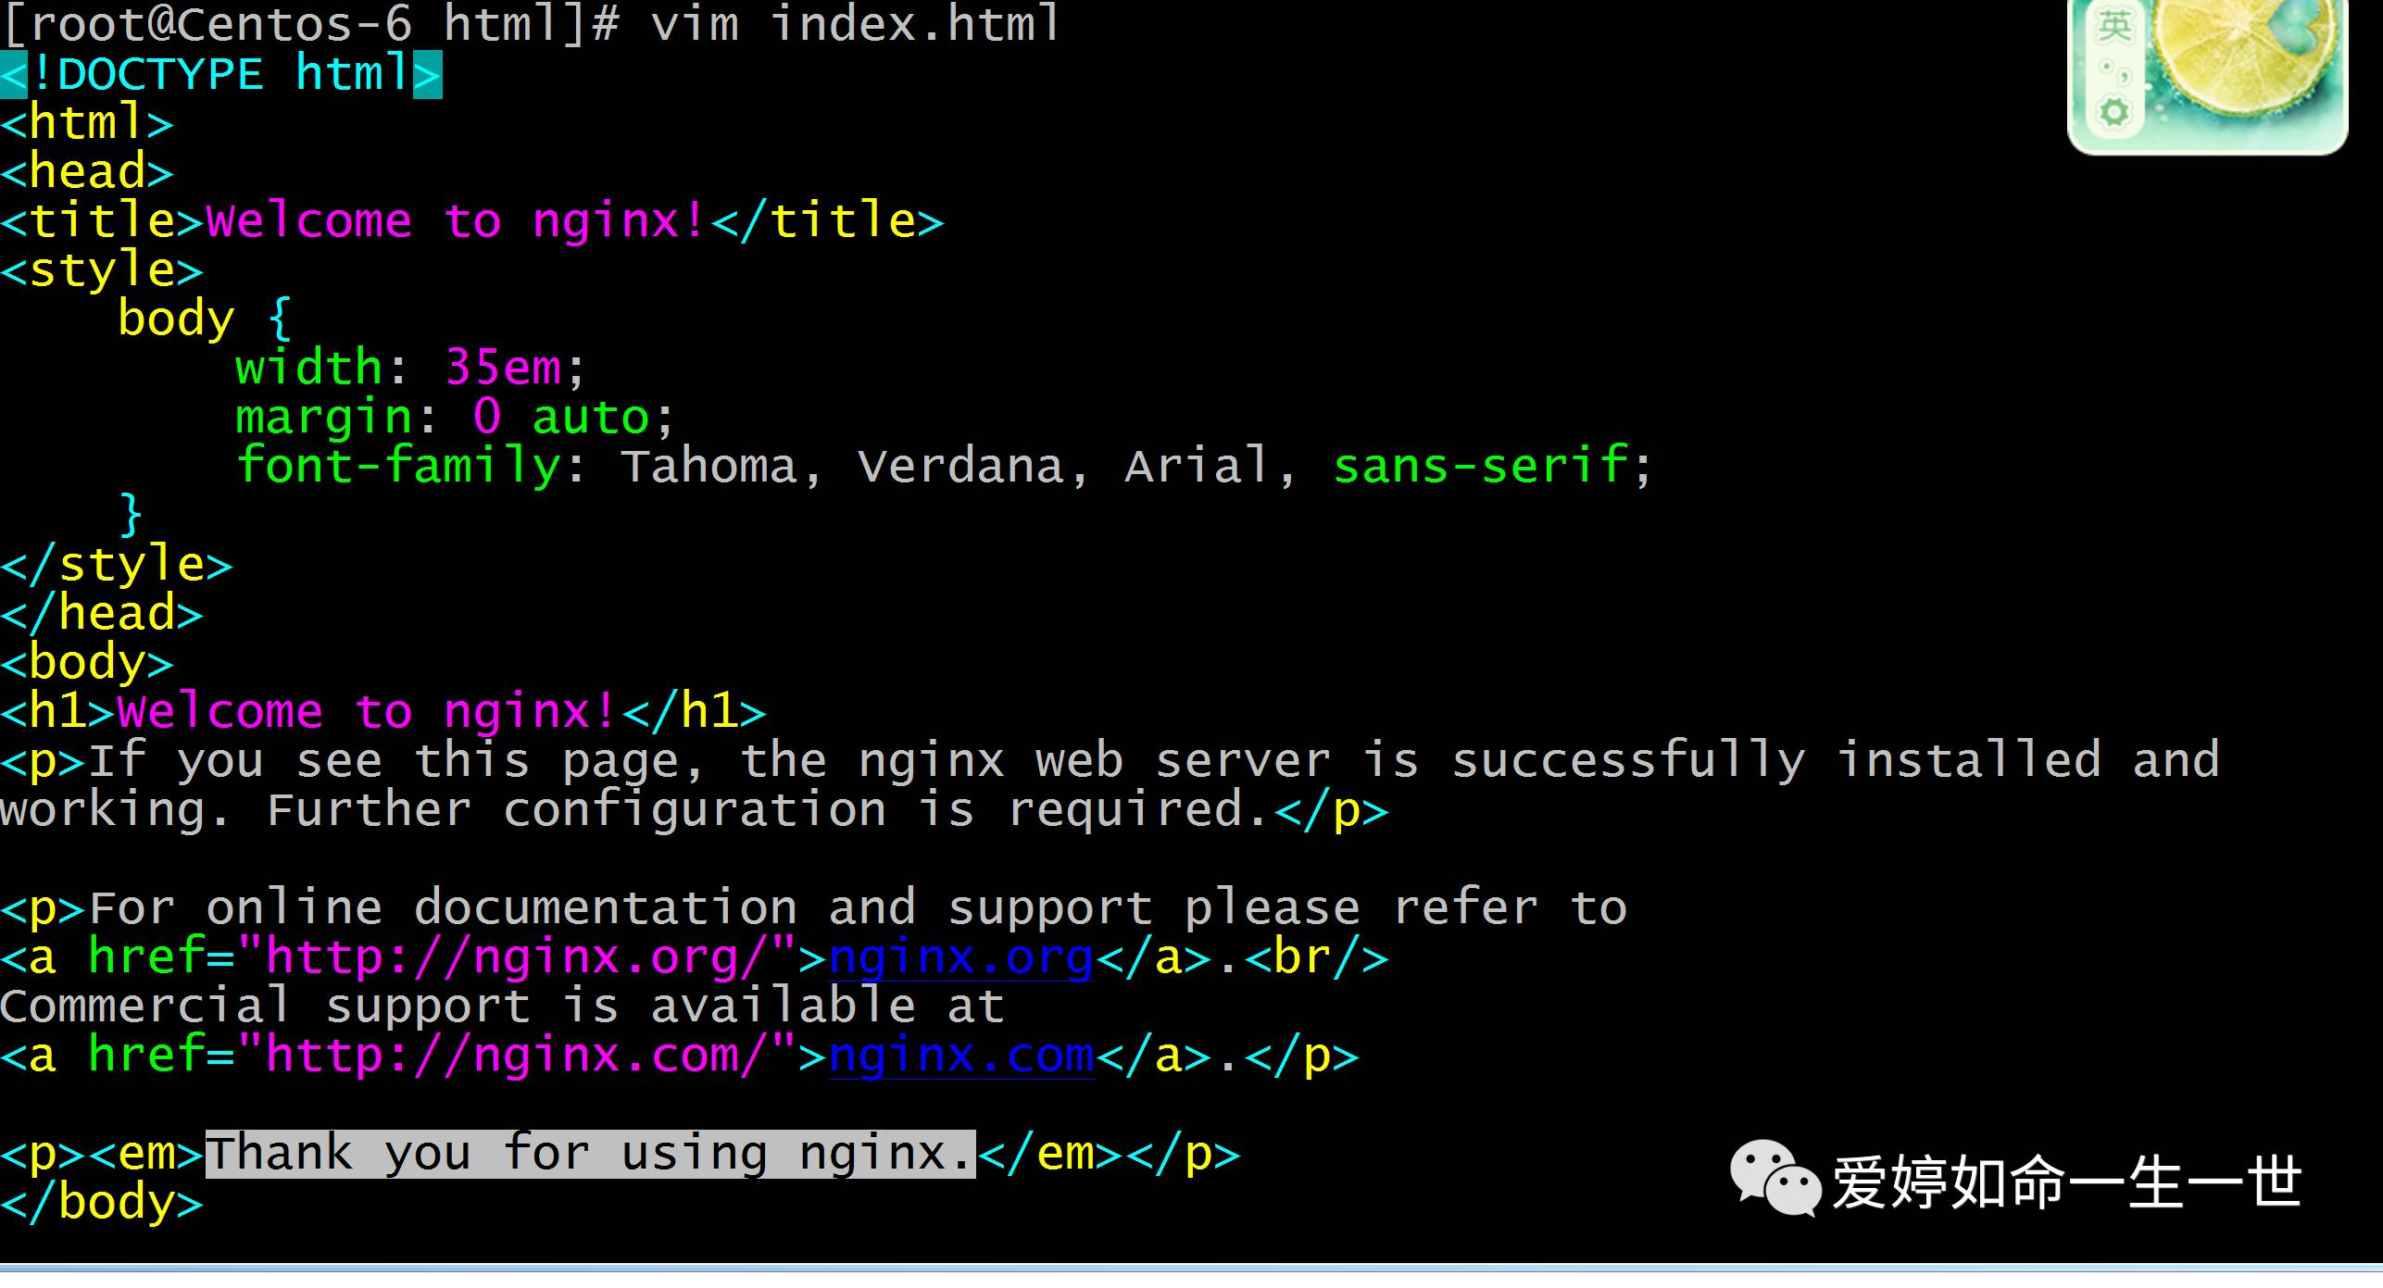Click the '0 auto' margin value
This screenshot has width=2383, height=1288.
[560, 418]
